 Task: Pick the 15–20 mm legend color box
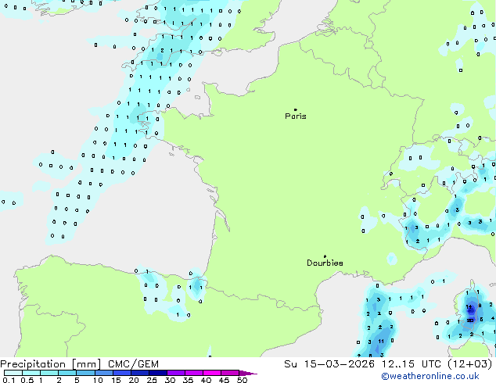tap(122, 373)
